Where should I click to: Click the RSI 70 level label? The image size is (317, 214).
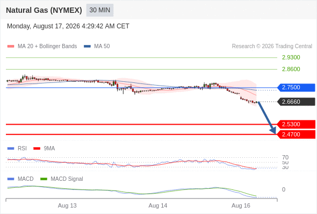(285, 157)
